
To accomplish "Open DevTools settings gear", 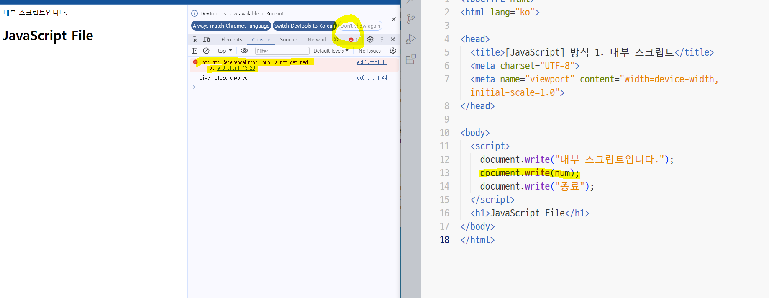I will click(370, 39).
